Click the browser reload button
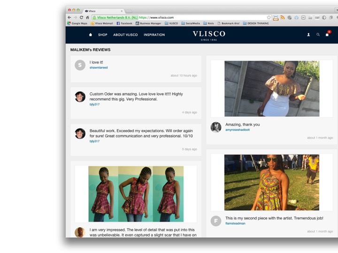This screenshot has width=338, height=253. 81,17
